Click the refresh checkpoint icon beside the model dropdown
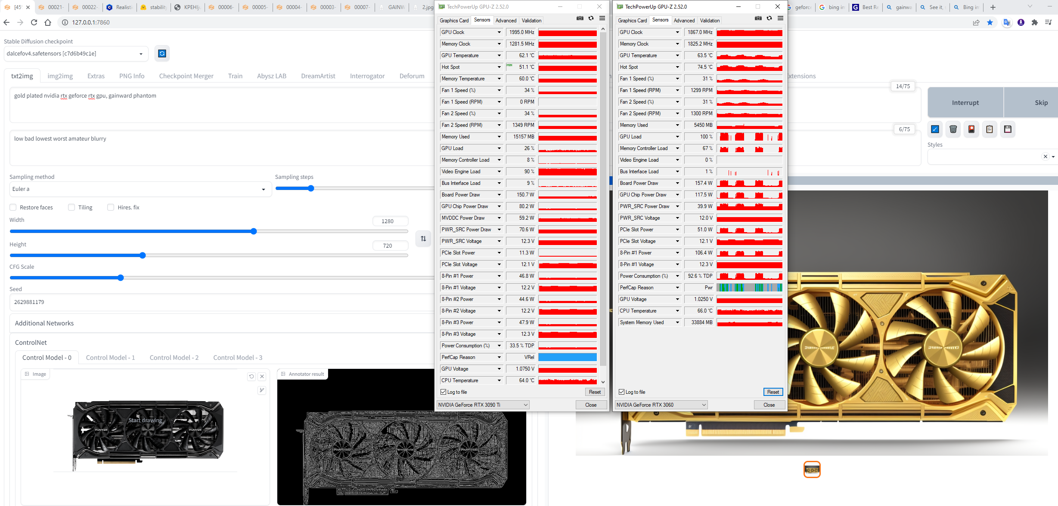Viewport: 1058px width, 506px height. [162, 53]
